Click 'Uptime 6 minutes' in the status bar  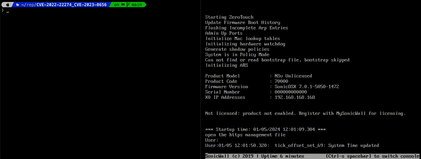point(283,156)
